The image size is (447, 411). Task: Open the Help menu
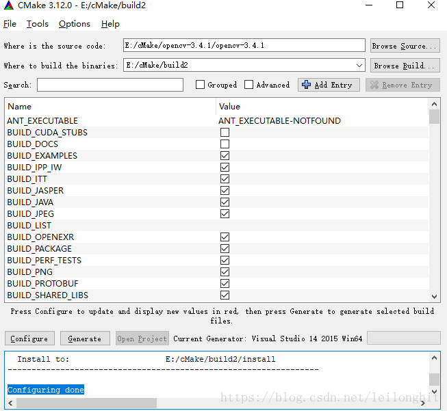pos(110,24)
